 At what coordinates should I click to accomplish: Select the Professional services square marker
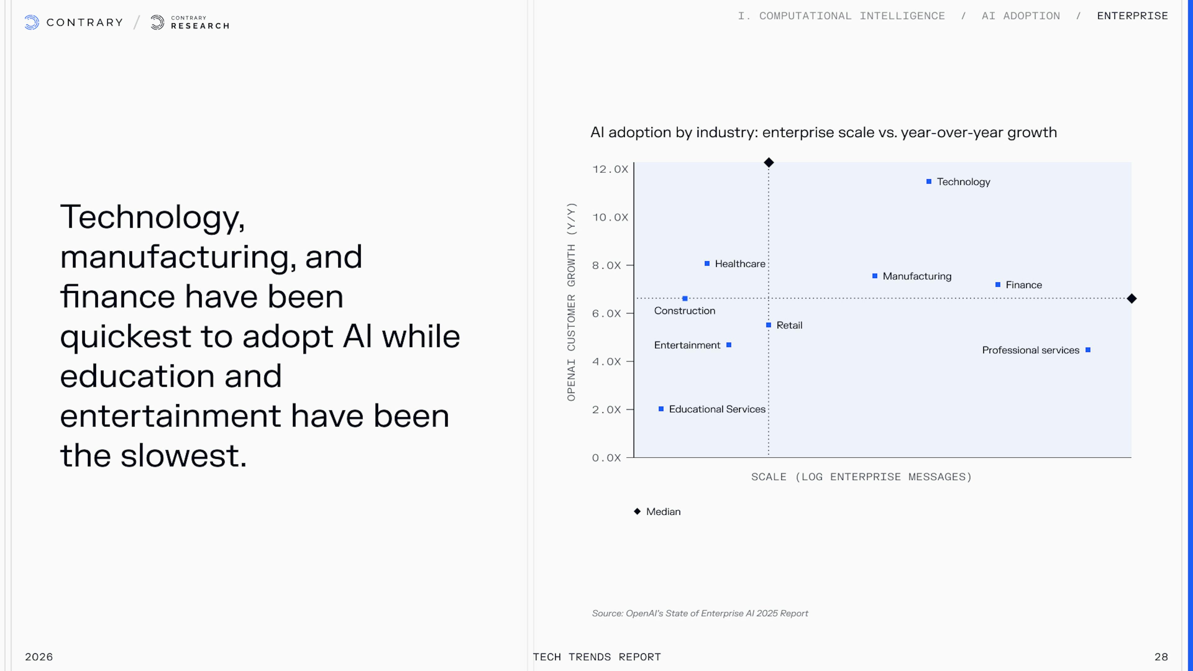click(1088, 350)
